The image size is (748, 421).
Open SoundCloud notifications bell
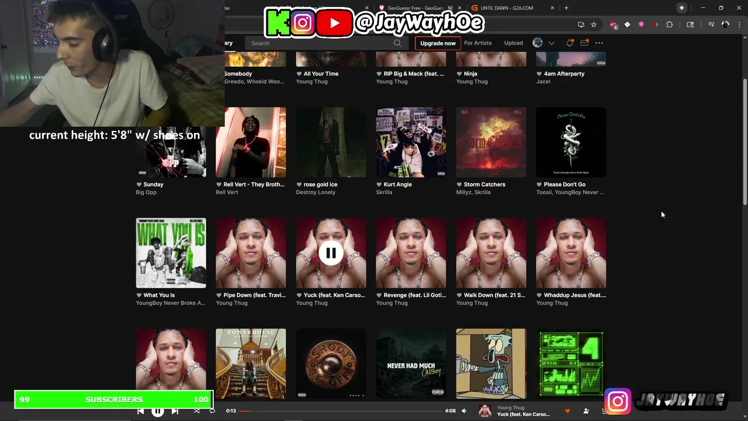(x=569, y=43)
